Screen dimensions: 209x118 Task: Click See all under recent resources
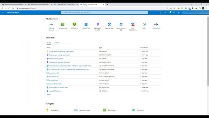coord(49,95)
